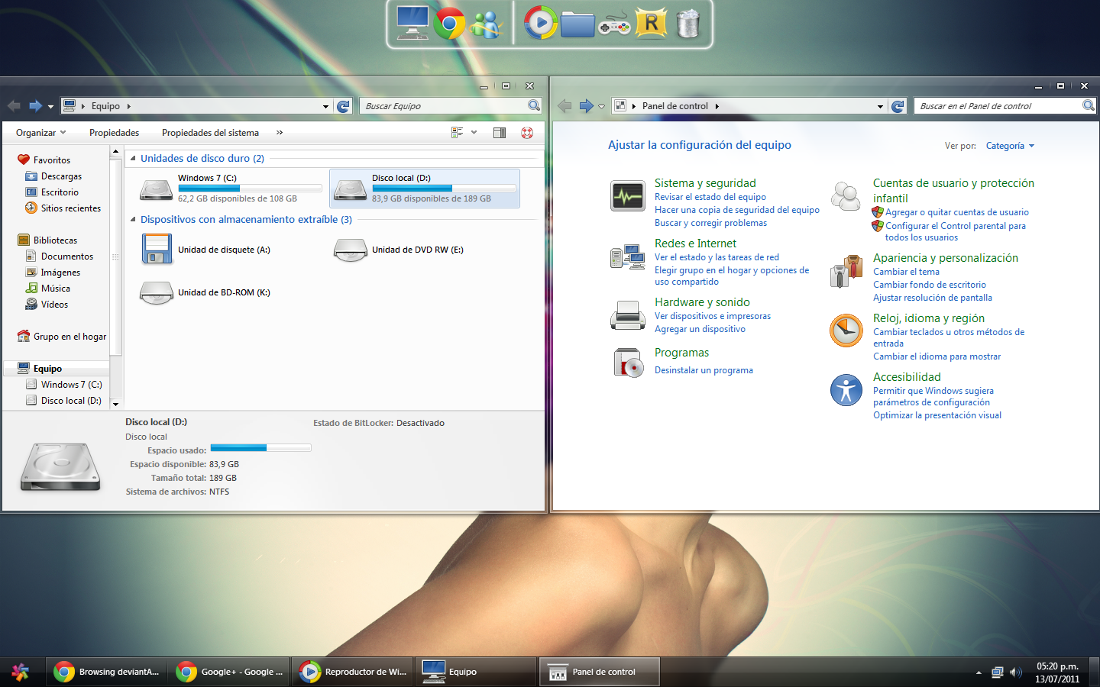This screenshot has height=687, width=1100.
Task: Switch to Google+ Chrome taskbar button
Action: (230, 672)
